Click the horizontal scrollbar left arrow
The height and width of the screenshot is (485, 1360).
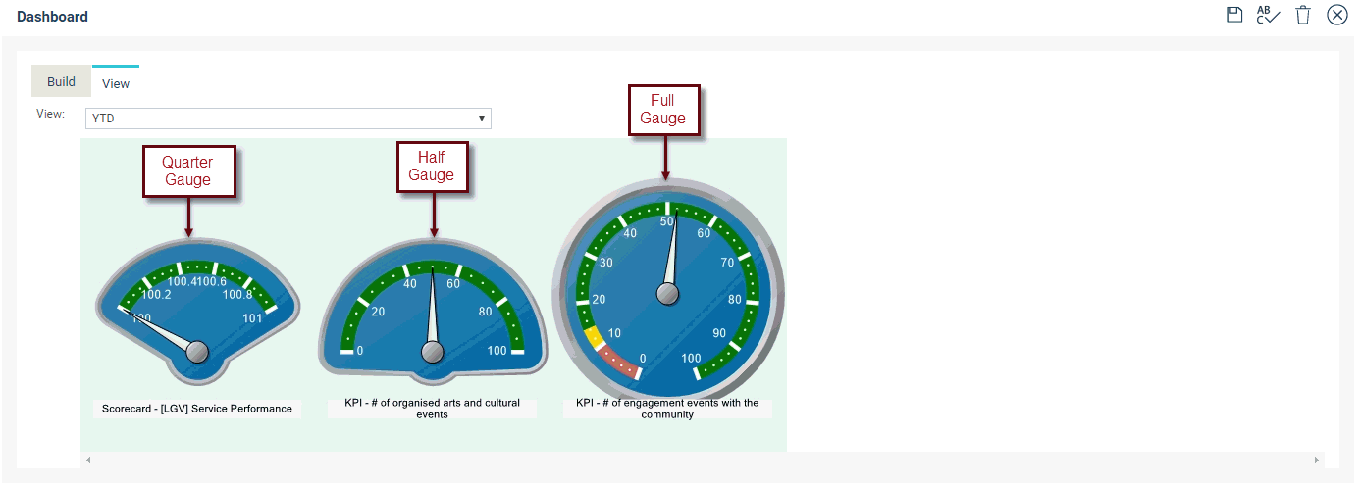(87, 460)
